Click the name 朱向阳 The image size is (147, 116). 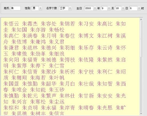click(x=11, y=60)
